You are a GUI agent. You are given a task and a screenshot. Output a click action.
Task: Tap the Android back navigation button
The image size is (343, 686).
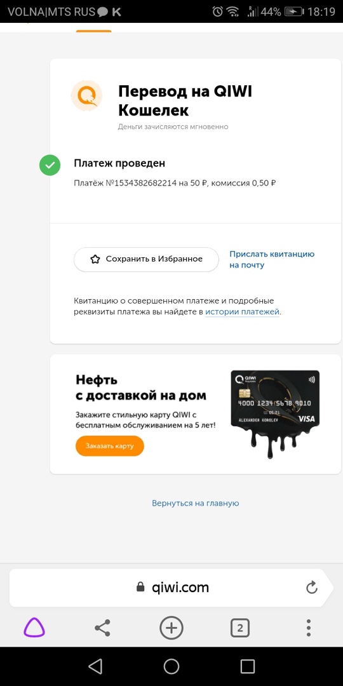tap(95, 666)
